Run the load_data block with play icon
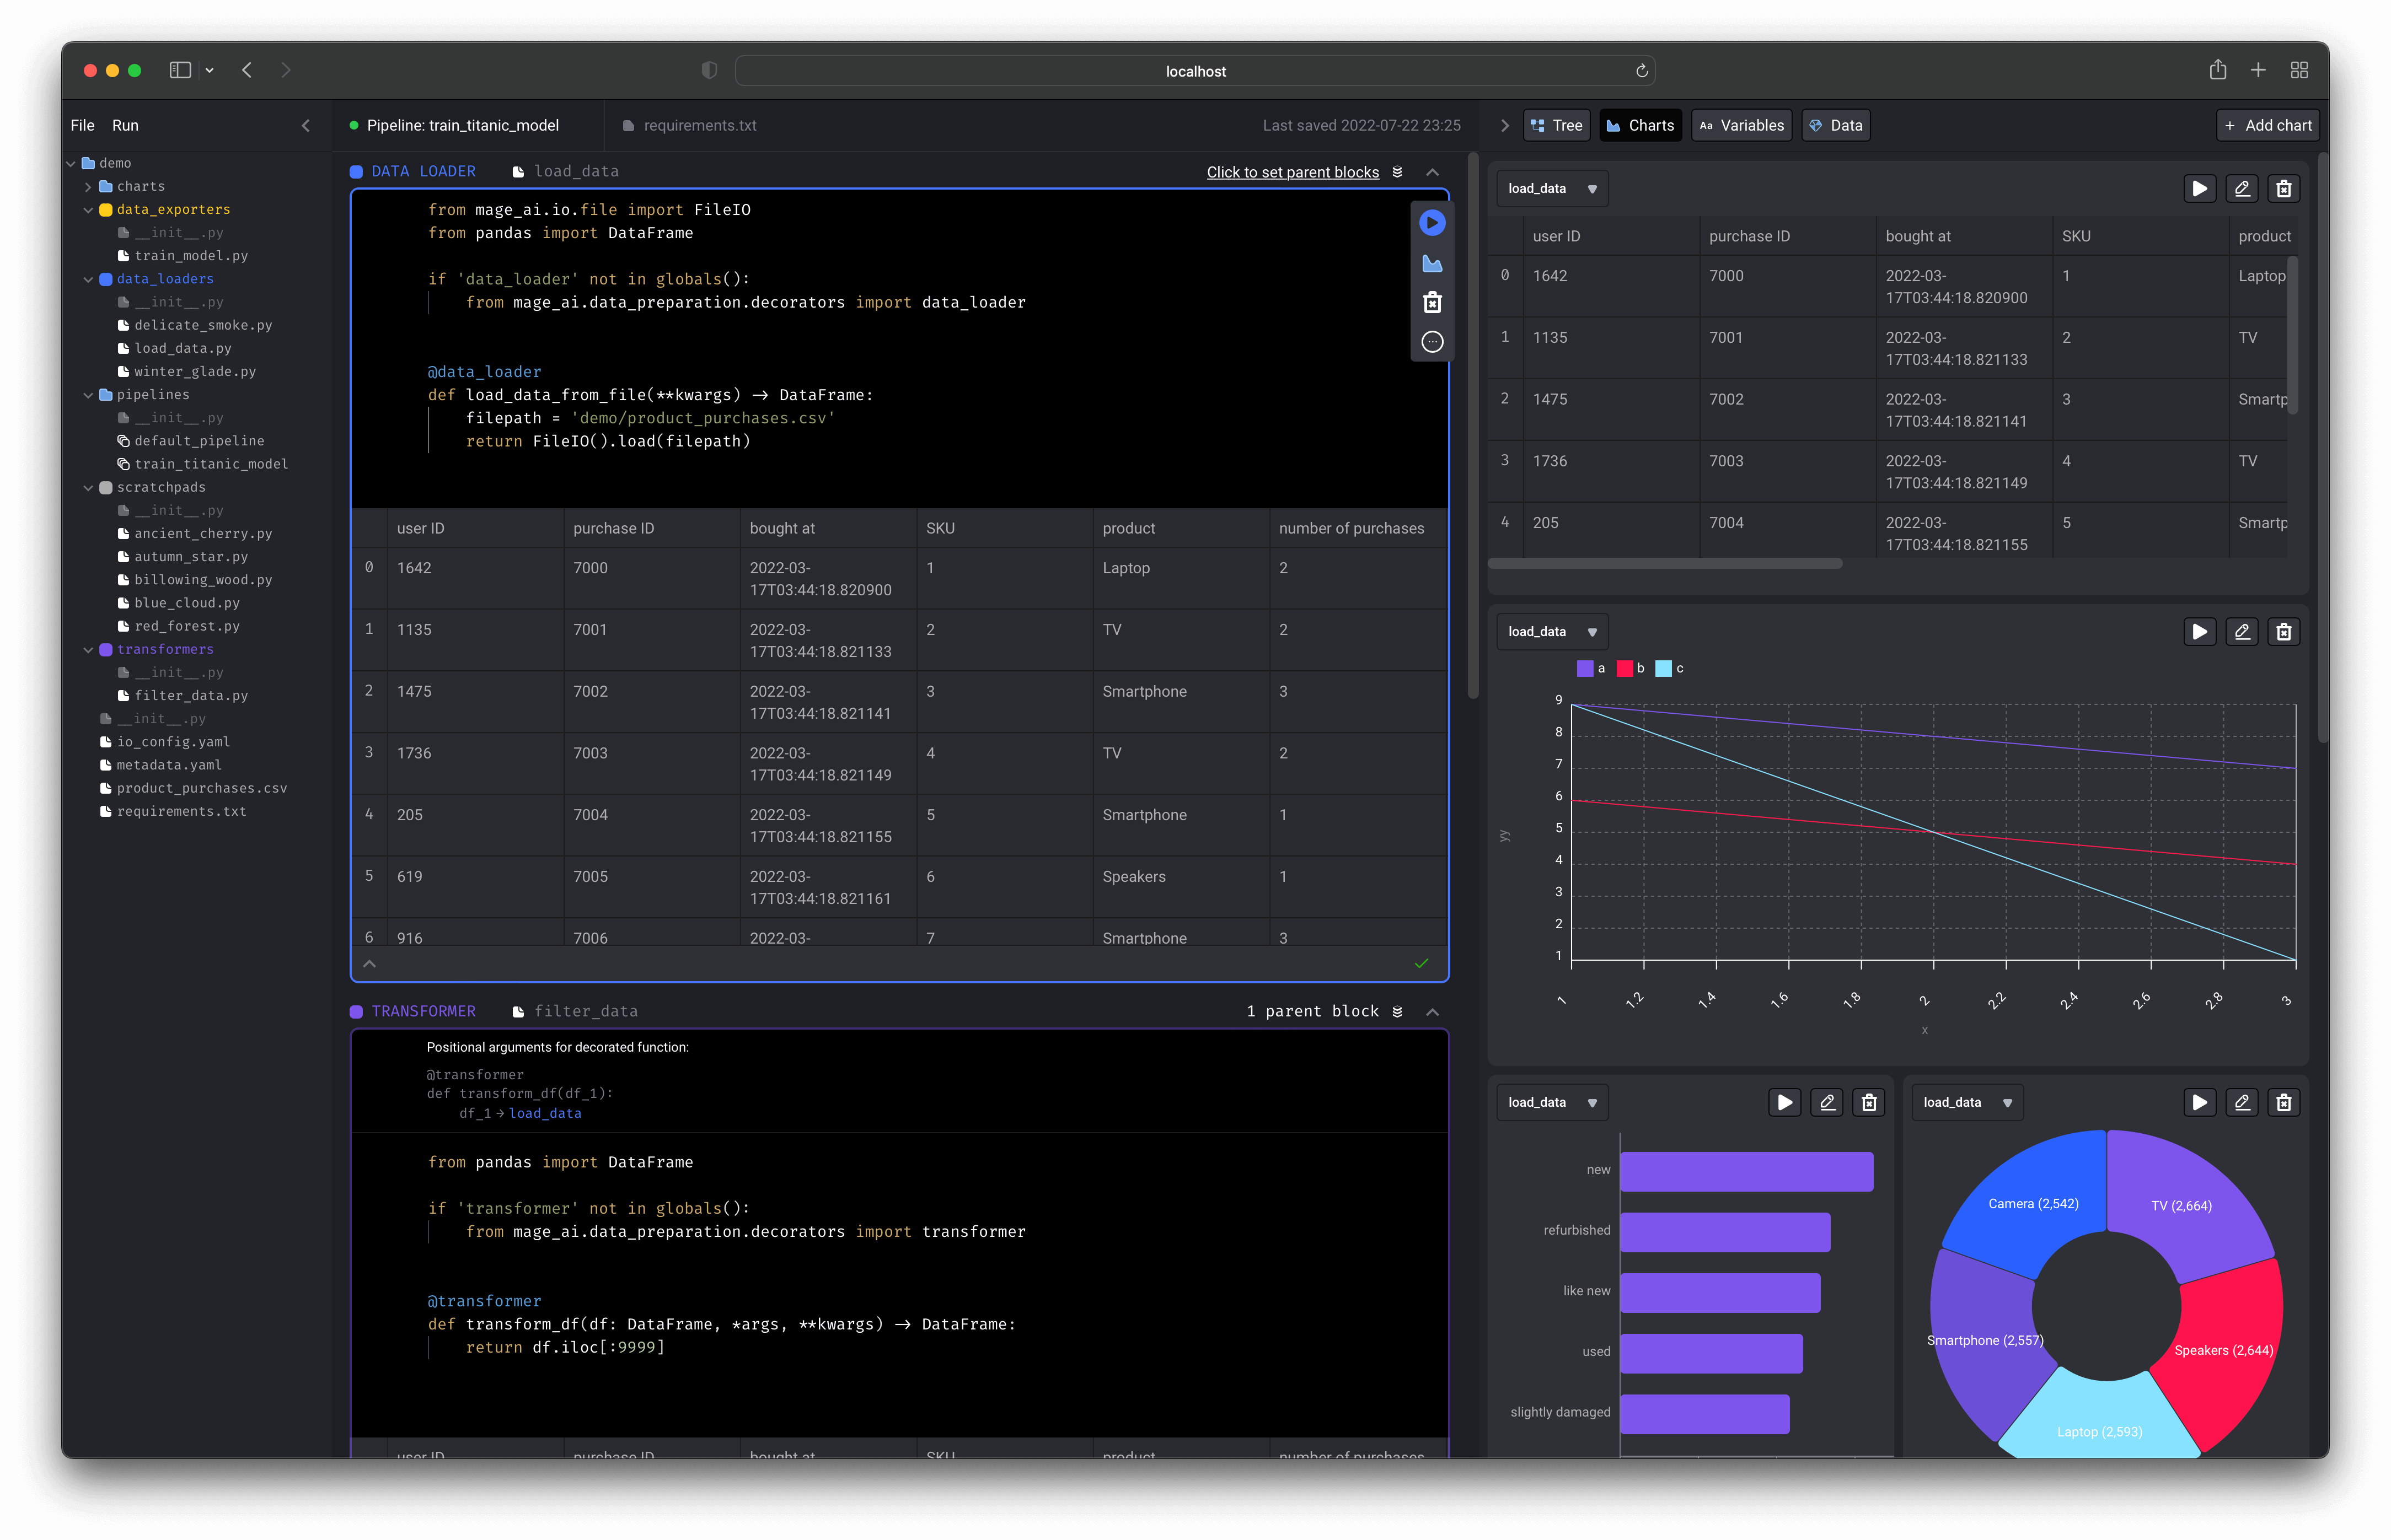 (x=1432, y=223)
